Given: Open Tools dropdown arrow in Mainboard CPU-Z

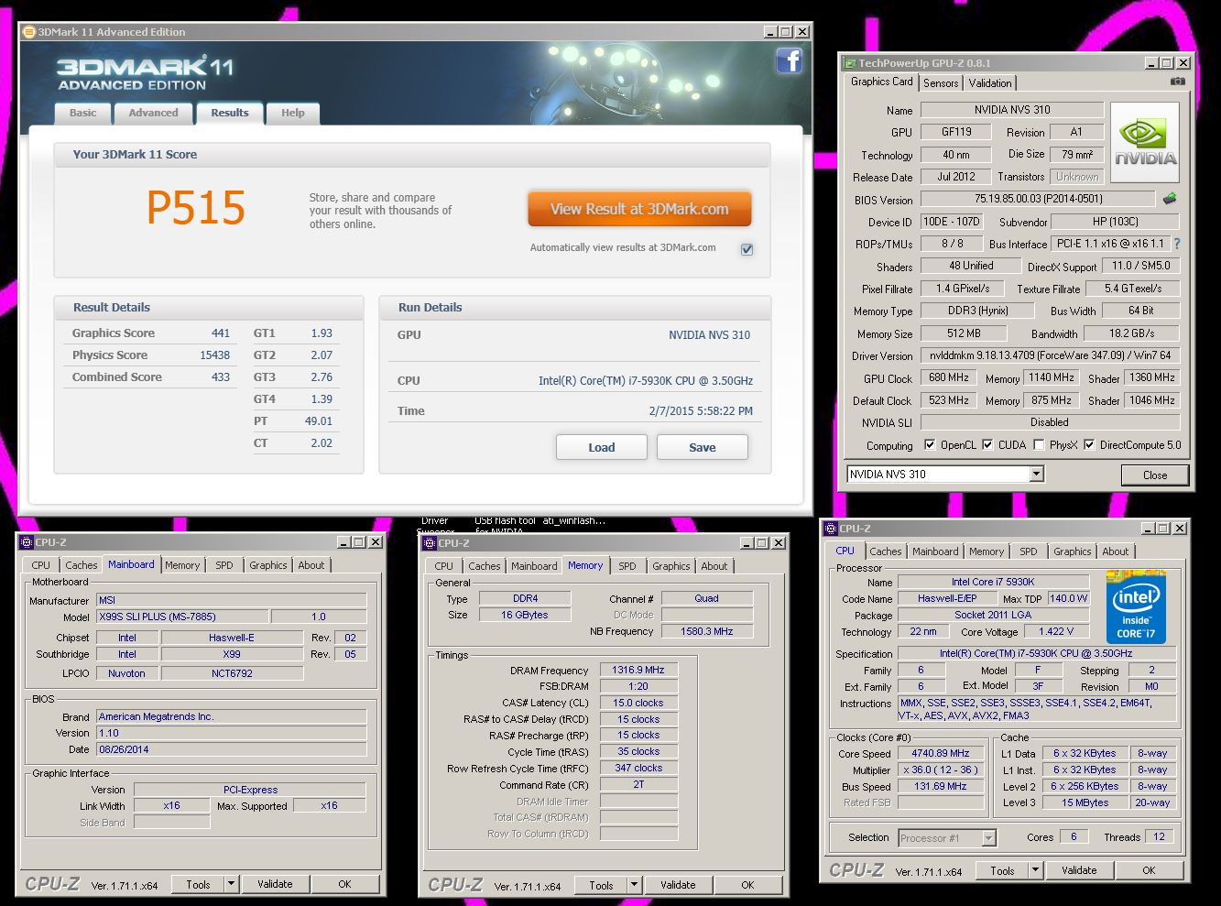Looking at the screenshot, I should pyautogui.click(x=231, y=884).
